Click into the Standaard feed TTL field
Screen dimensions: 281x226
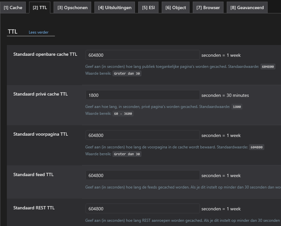point(142,175)
